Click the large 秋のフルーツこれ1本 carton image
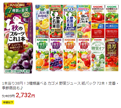121x108 pixels. pyautogui.click(x=18, y=38)
